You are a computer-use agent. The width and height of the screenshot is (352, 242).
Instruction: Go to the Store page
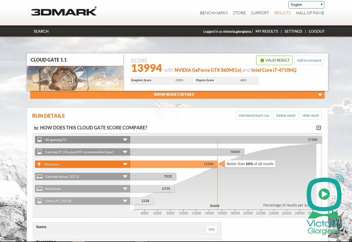239,13
